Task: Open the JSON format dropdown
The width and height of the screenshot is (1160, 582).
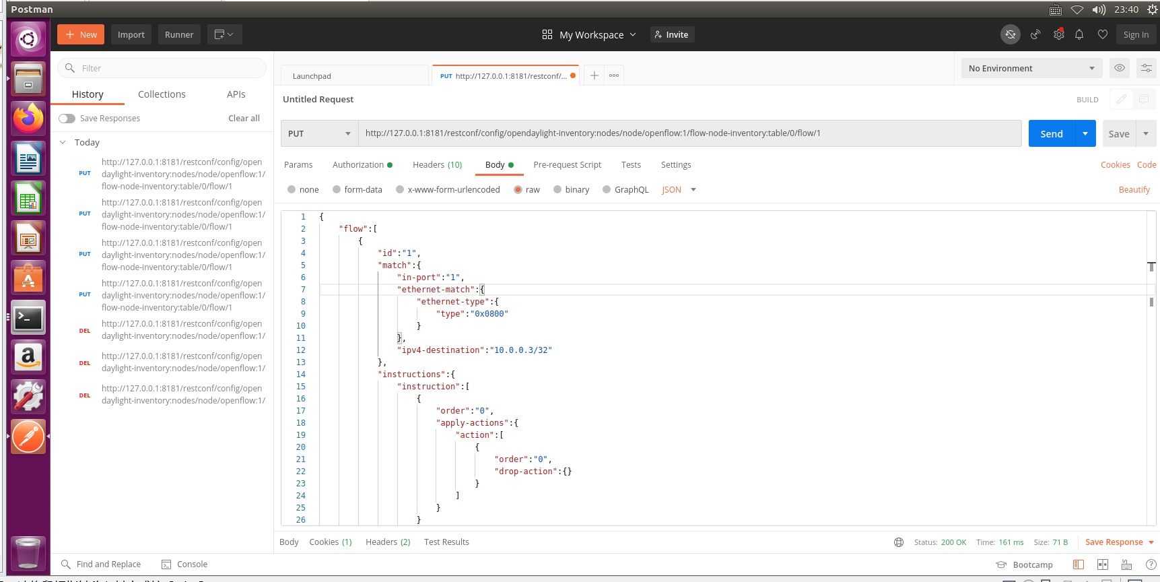Action: 679,190
